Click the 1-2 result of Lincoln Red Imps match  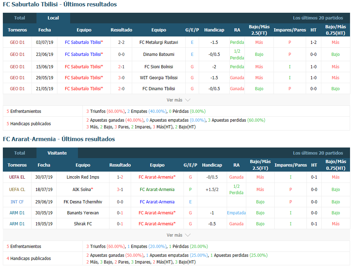[120, 177]
